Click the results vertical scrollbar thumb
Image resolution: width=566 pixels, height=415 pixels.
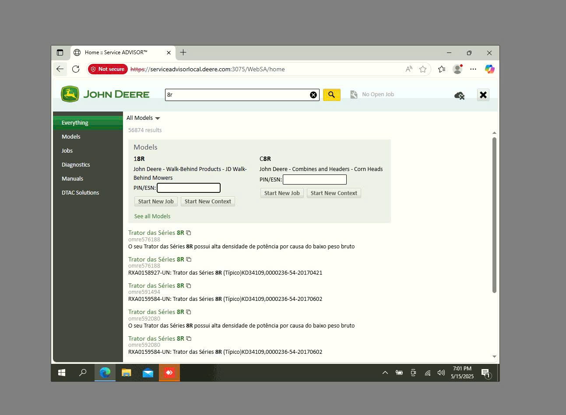[494, 215]
